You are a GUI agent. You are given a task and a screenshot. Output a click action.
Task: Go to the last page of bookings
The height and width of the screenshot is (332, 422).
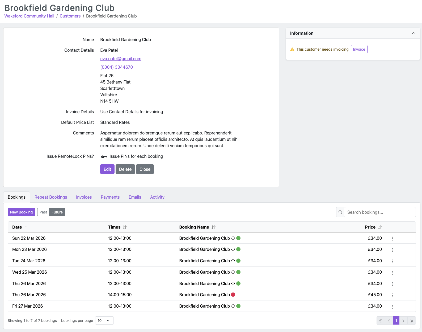[411, 321]
